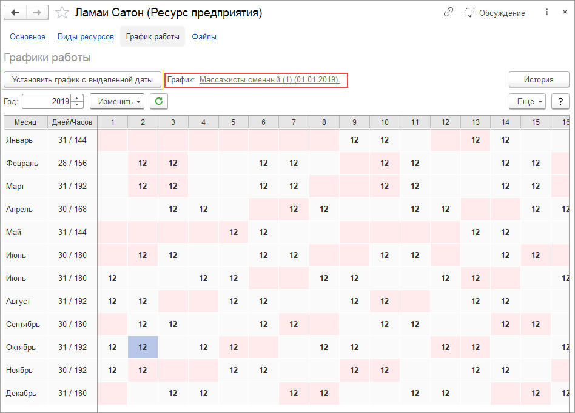Open help with the question mark button
575x413 pixels.
560,101
